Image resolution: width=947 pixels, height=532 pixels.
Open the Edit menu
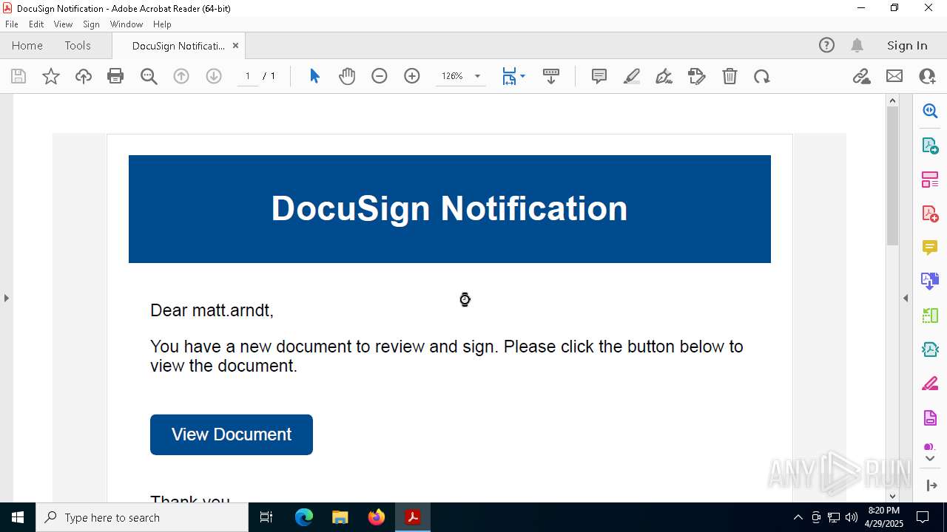coord(36,24)
